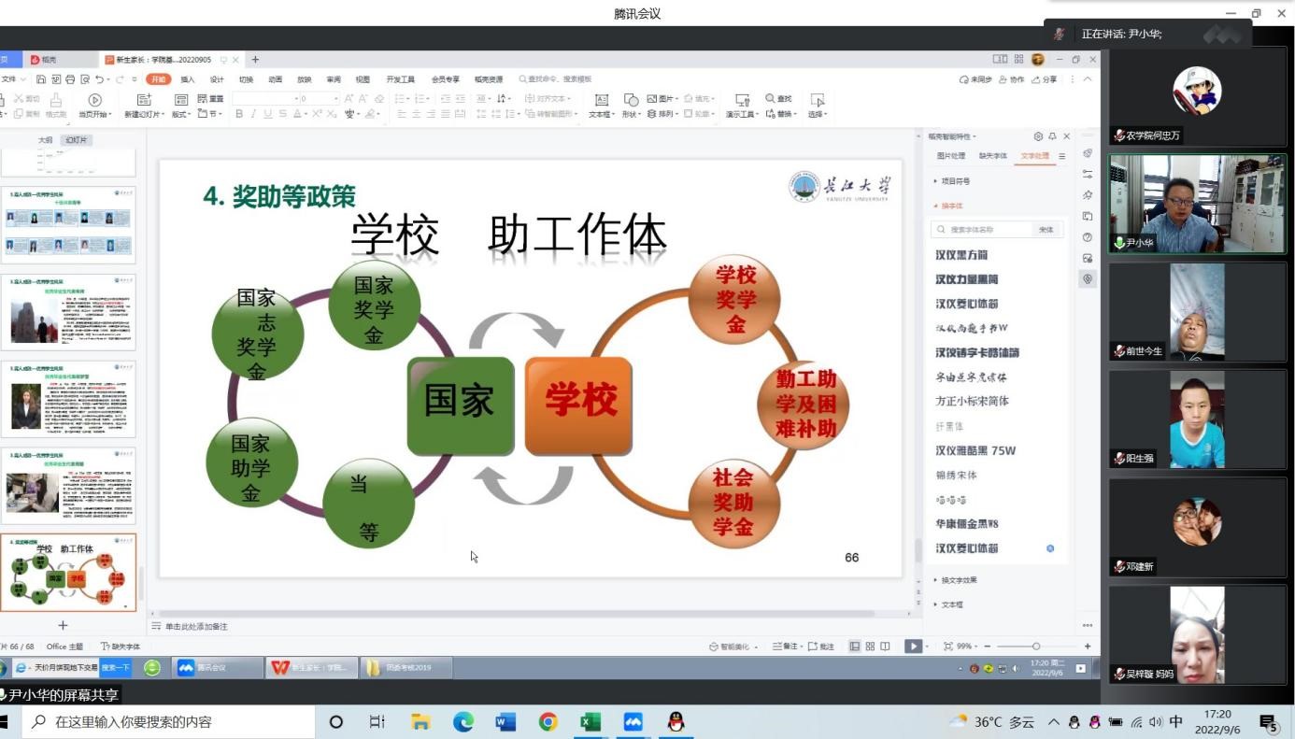Screen dimensions: 1295x739
Task: Click the 文本框 text box tool icon
Action: [x=602, y=100]
